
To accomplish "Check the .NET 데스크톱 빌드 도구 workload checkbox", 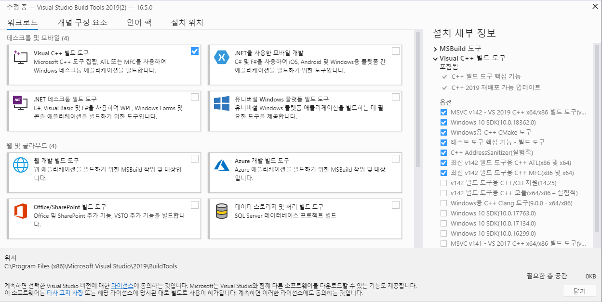I will point(195,97).
